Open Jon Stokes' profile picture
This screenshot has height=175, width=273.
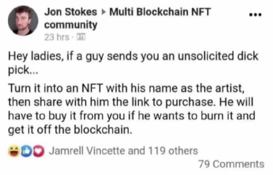point(23,20)
